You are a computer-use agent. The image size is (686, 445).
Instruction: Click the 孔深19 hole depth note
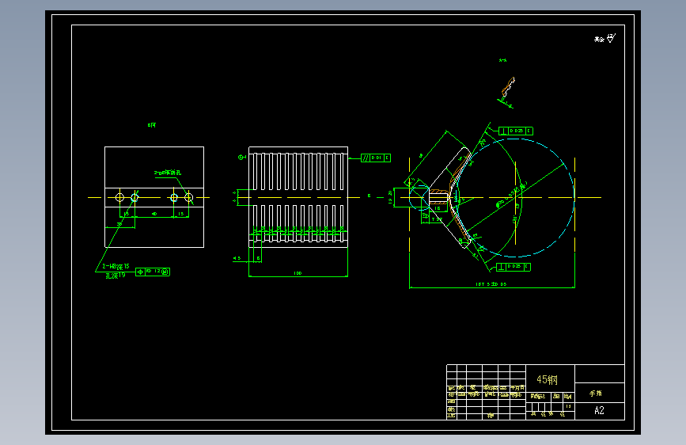click(x=116, y=276)
